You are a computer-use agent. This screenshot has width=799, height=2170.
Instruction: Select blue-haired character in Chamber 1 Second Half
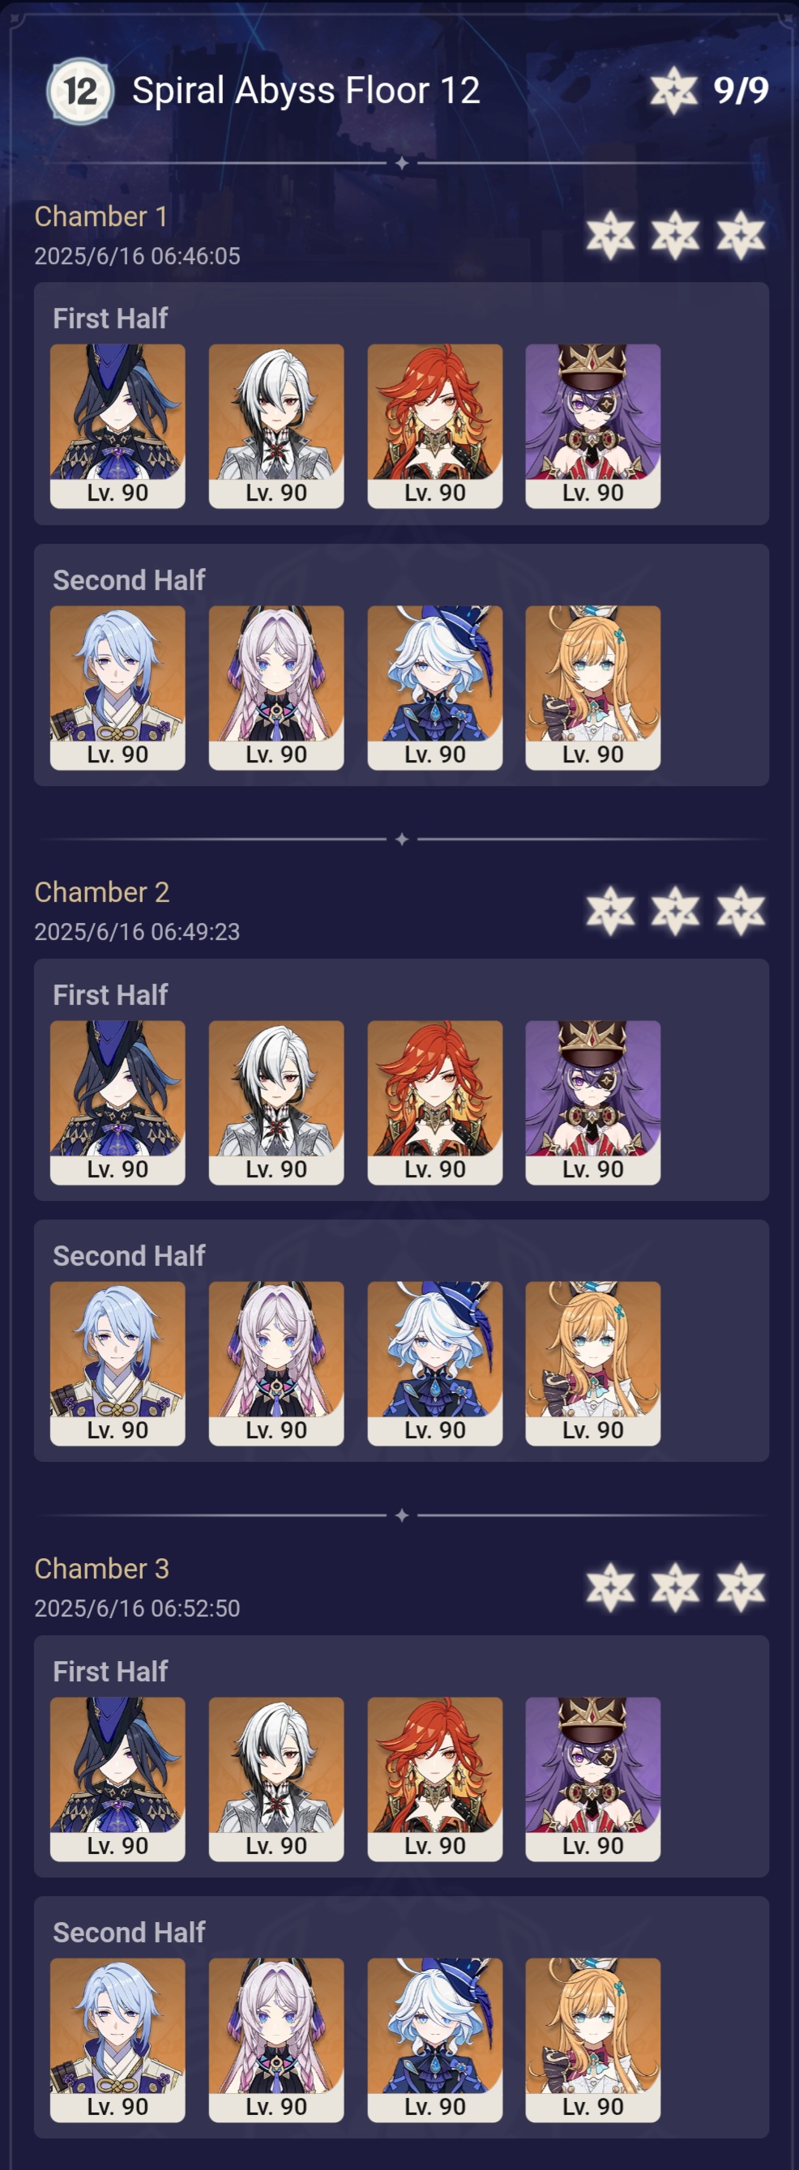coord(117,687)
